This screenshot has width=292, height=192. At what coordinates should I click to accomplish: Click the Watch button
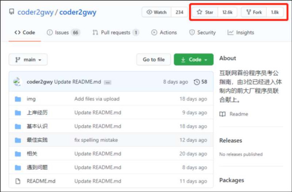coord(157,12)
